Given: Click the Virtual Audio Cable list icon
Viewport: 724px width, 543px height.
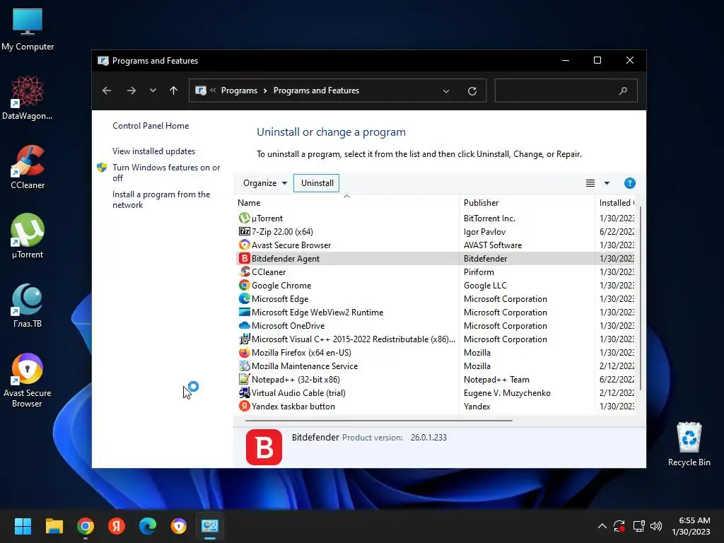Looking at the screenshot, I should (244, 392).
